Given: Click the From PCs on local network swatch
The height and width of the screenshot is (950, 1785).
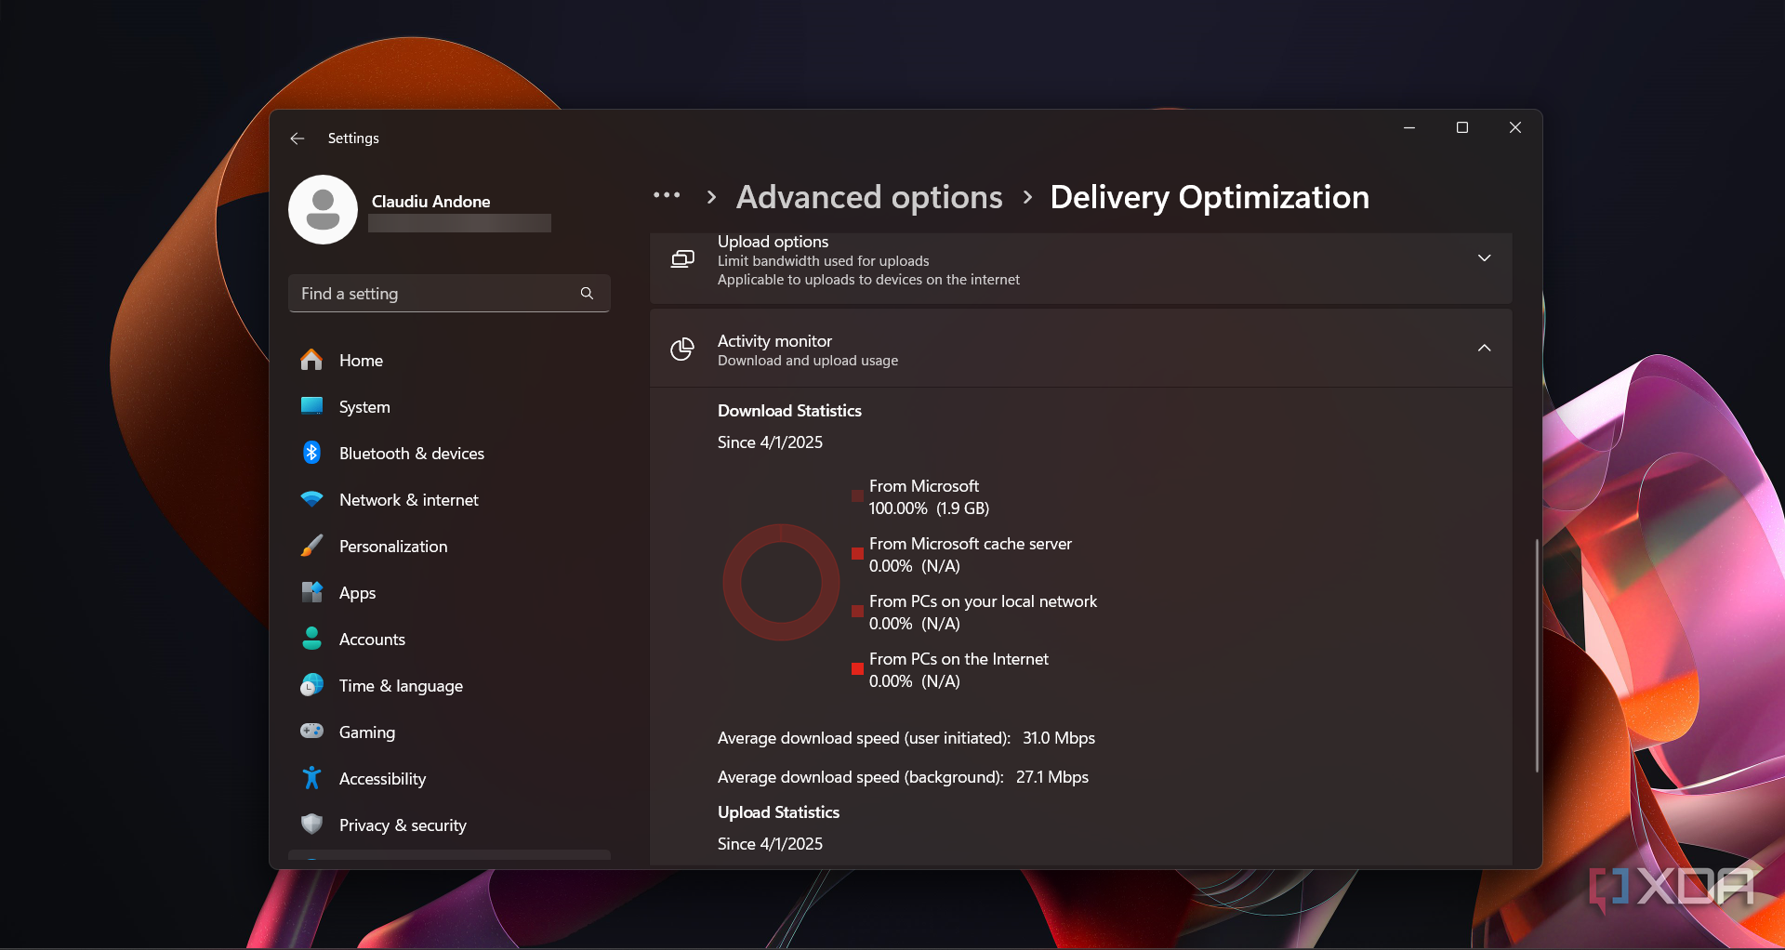Looking at the screenshot, I should [857, 612].
